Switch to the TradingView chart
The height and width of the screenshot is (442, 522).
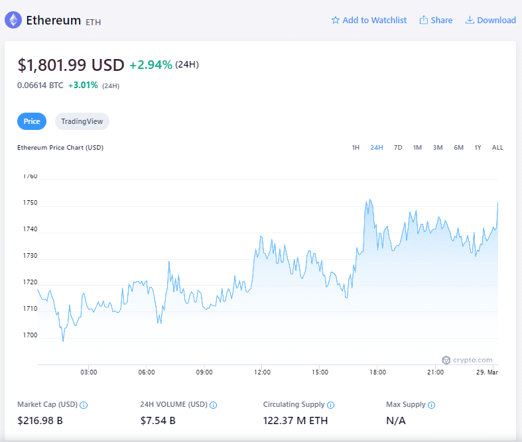pos(82,121)
